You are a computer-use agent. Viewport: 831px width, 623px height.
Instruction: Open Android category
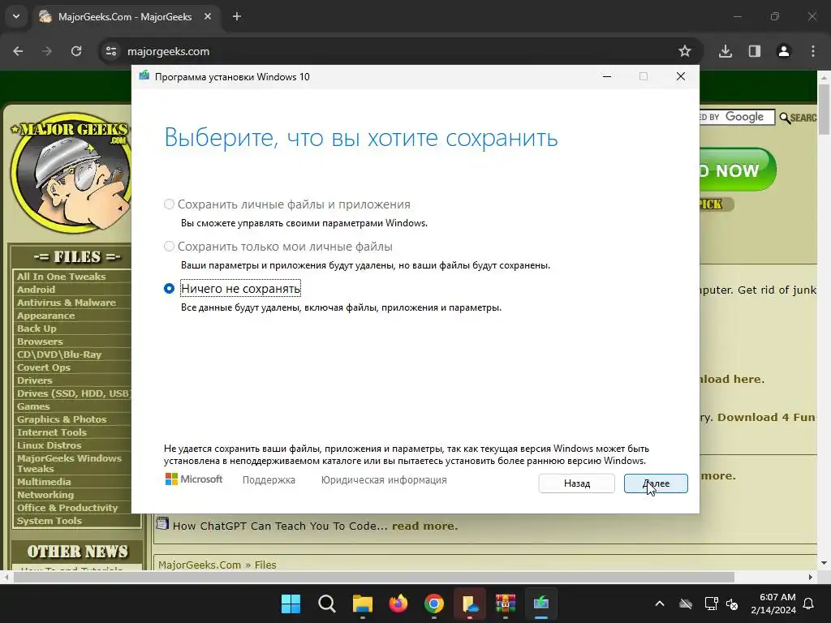[x=36, y=290]
